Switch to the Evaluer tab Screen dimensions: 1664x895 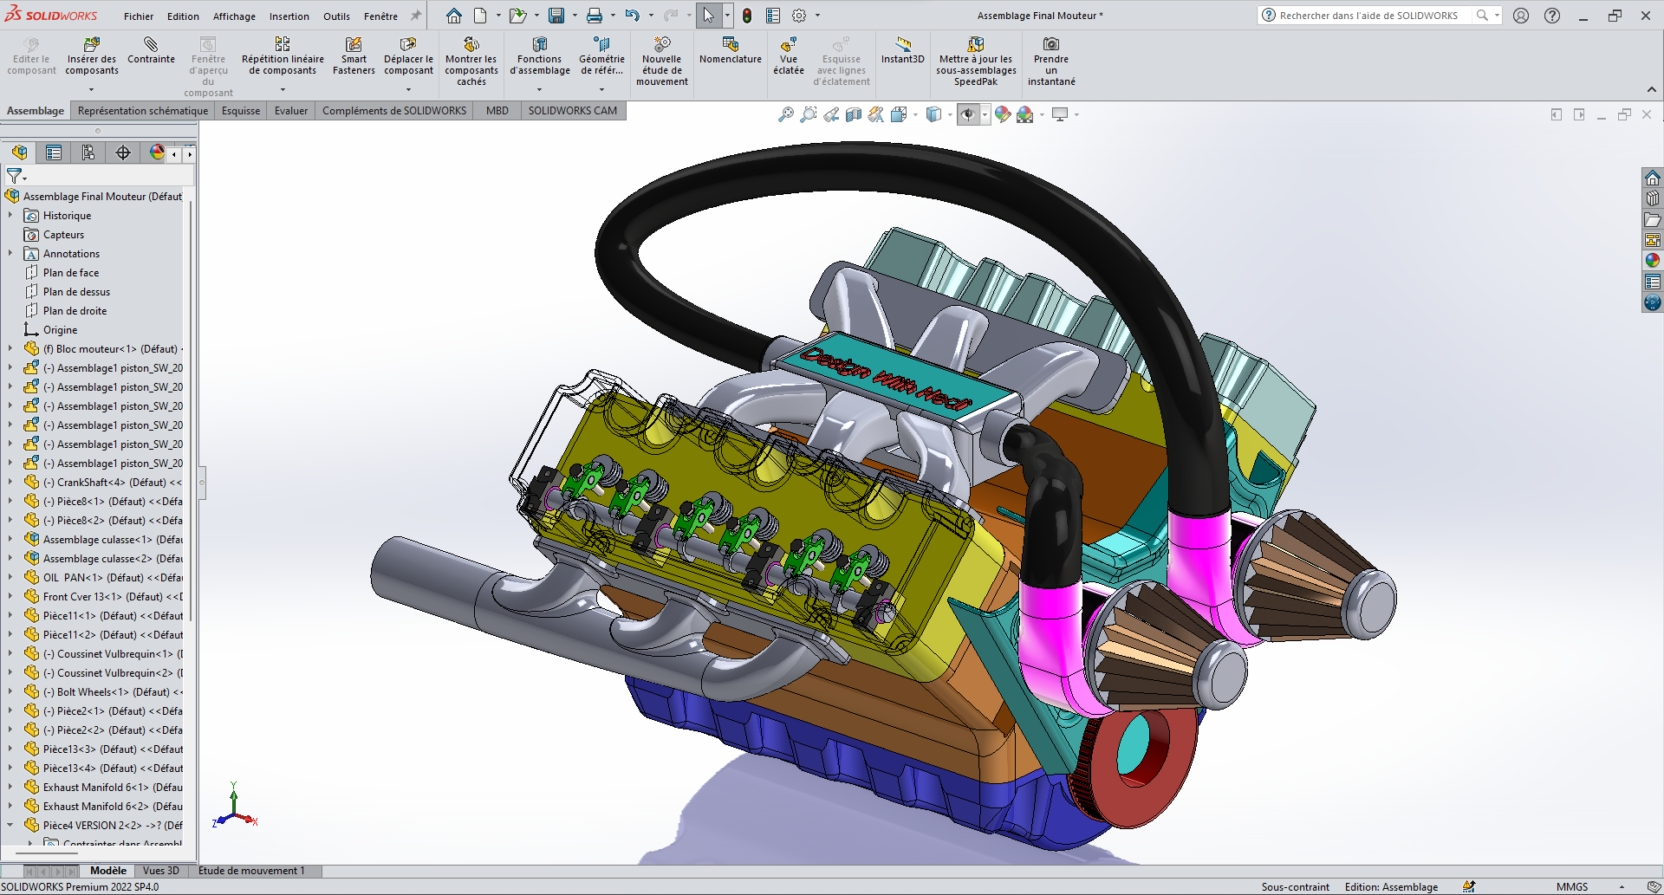pyautogui.click(x=291, y=111)
